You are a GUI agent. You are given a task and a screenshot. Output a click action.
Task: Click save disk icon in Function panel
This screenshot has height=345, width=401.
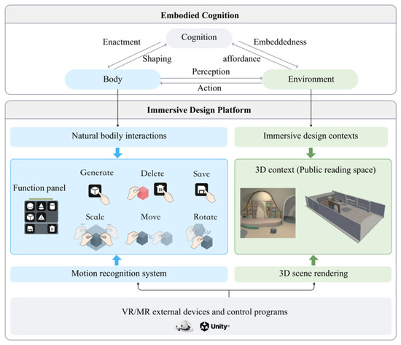pos(30,228)
